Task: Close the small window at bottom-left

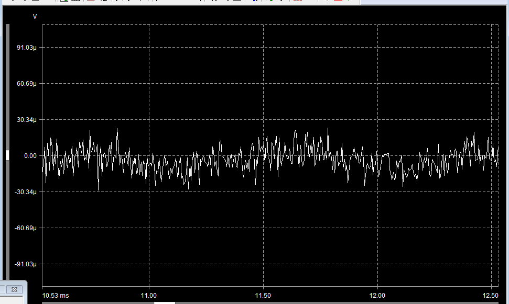Action: coord(14,289)
